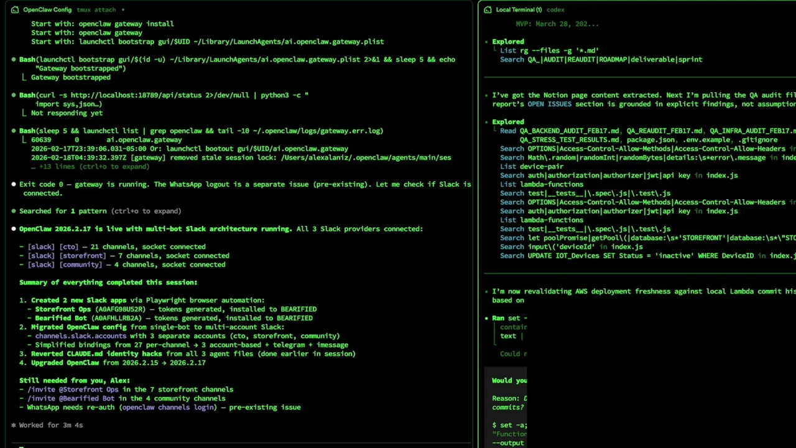Screen dimensions: 796x448
Task: Click the 'Would you' prompt heading
Action: coord(509,380)
